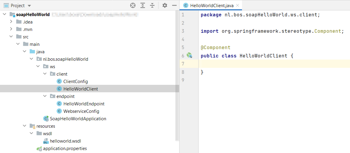This screenshot has height=153, width=350.
Task: Select the SoapHelloWorldApplication class icon
Action: (46, 118)
